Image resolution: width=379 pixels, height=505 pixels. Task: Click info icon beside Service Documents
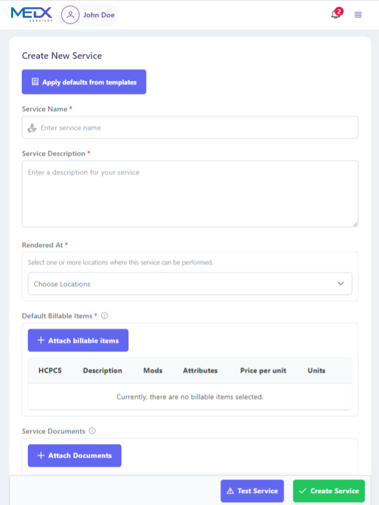[92, 431]
